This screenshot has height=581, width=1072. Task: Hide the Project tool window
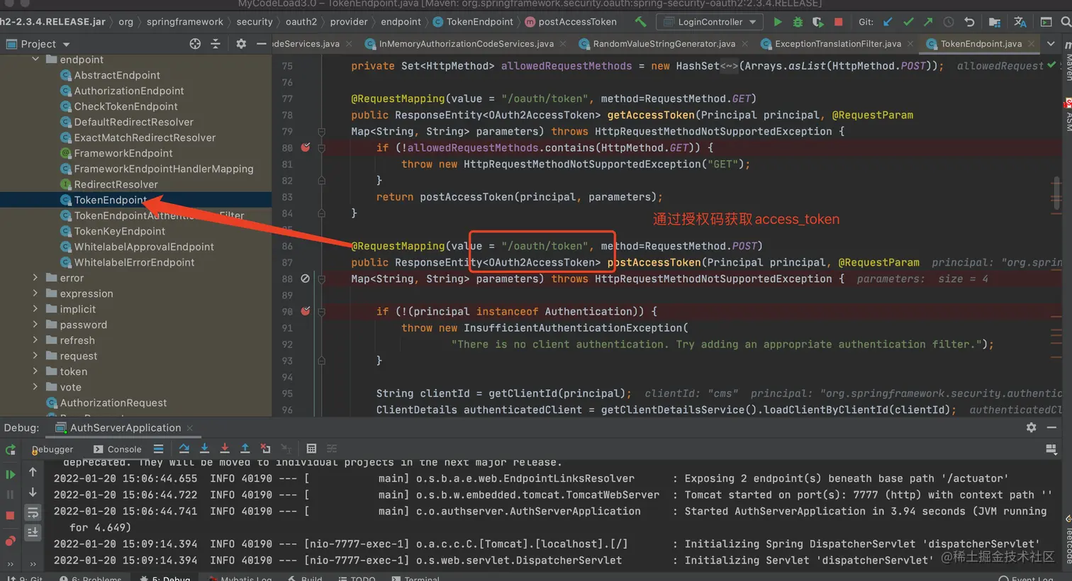tap(262, 44)
